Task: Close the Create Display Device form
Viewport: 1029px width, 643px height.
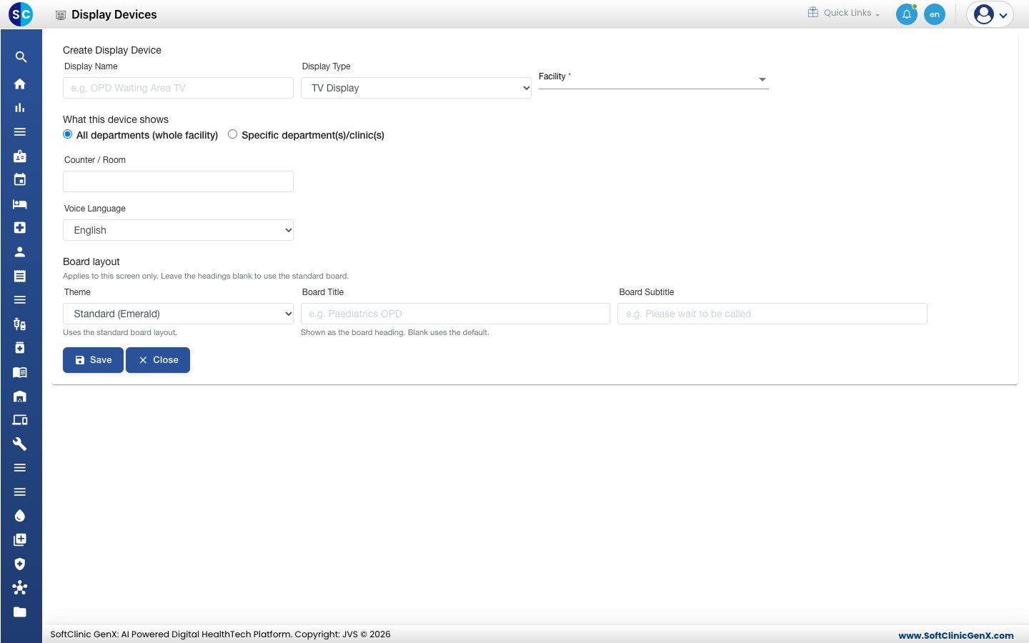Action: [x=158, y=360]
